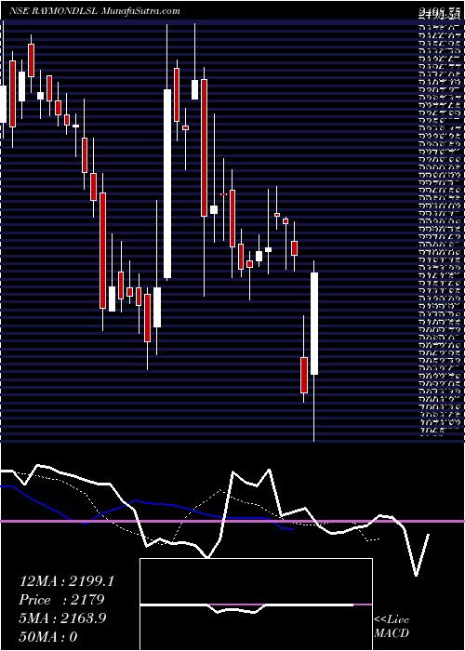
Task: Click the <<Live MACD label
Action: click(392, 627)
